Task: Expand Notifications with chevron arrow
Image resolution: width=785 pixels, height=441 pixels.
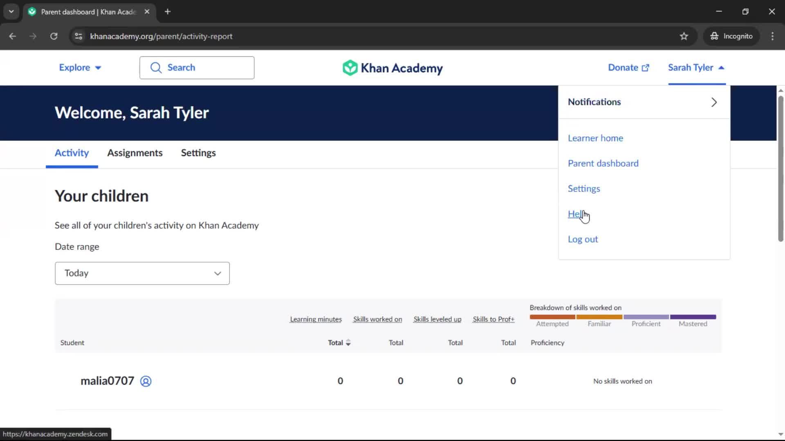Action: click(714, 102)
